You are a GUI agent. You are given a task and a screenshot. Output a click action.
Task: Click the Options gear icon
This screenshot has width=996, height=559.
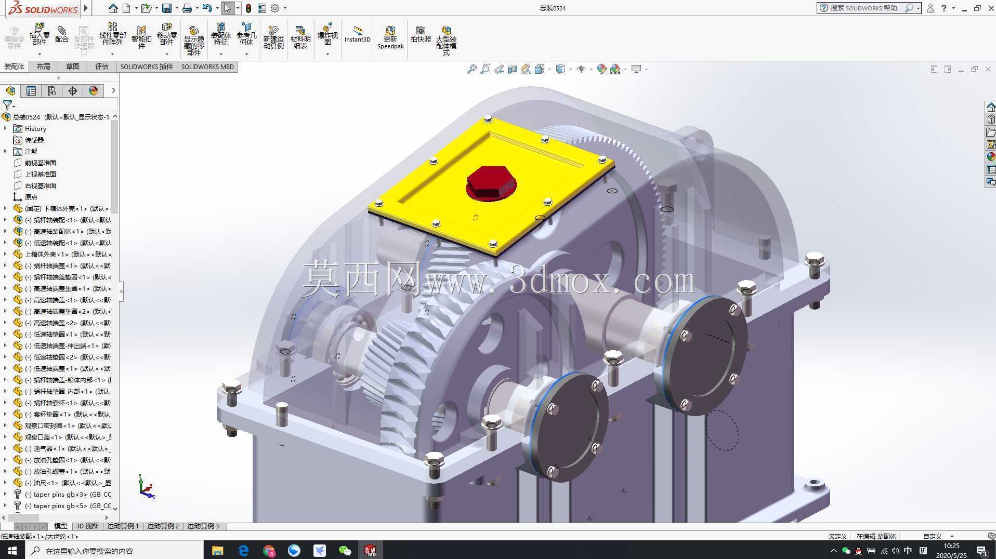pyautogui.click(x=275, y=8)
